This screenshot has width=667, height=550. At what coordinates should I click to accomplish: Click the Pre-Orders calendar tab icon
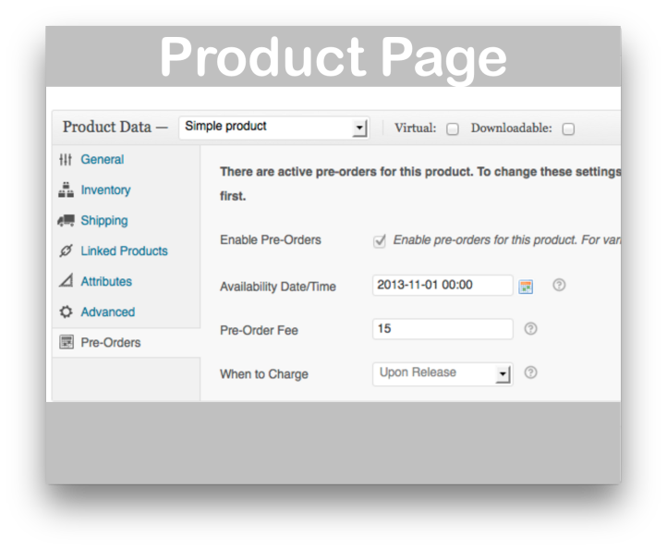[66, 343]
